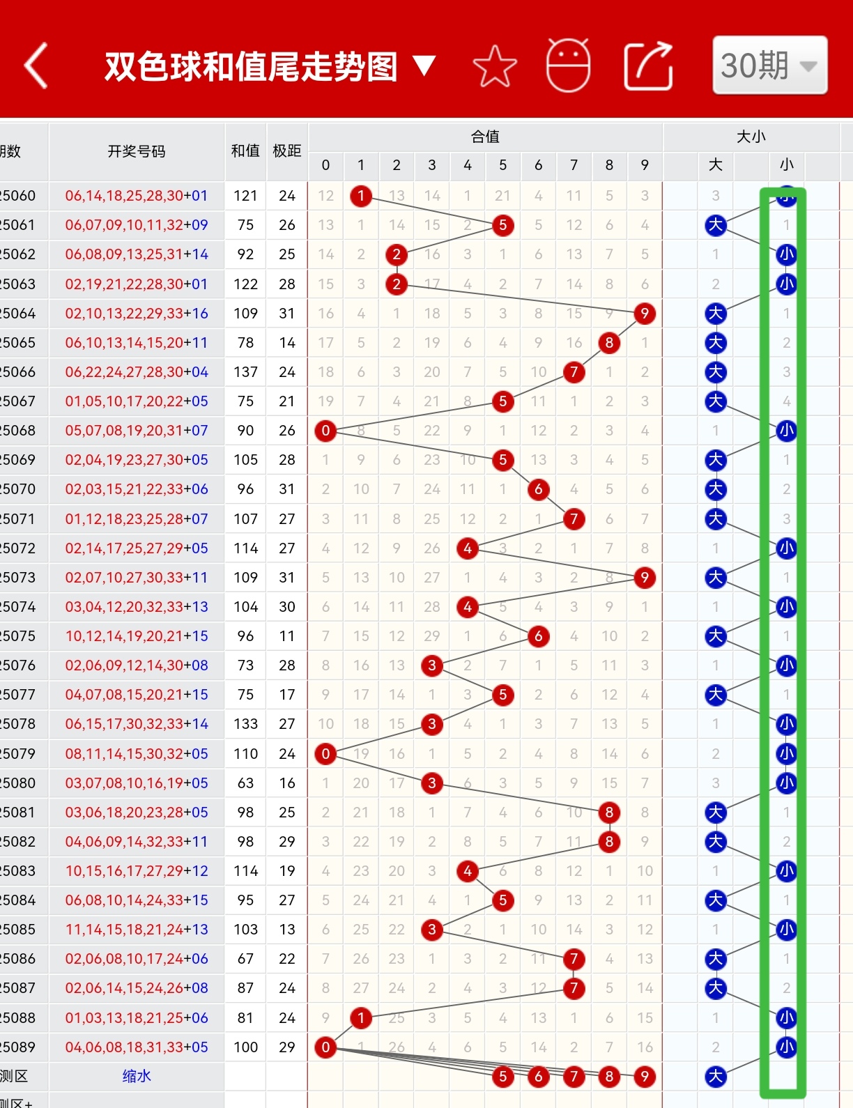Tap the share icon
The image size is (853, 1108).
click(x=648, y=66)
